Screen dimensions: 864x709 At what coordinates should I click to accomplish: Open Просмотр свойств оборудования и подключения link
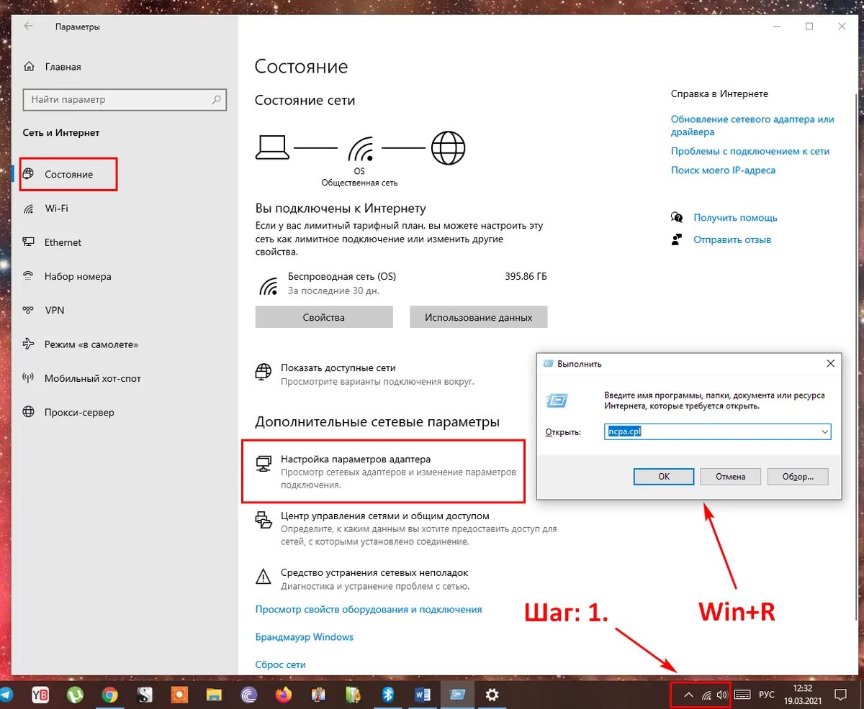tap(369, 609)
